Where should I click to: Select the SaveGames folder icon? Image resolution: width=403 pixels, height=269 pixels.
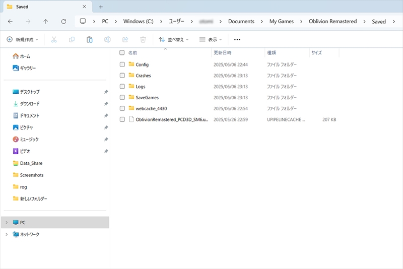131,97
